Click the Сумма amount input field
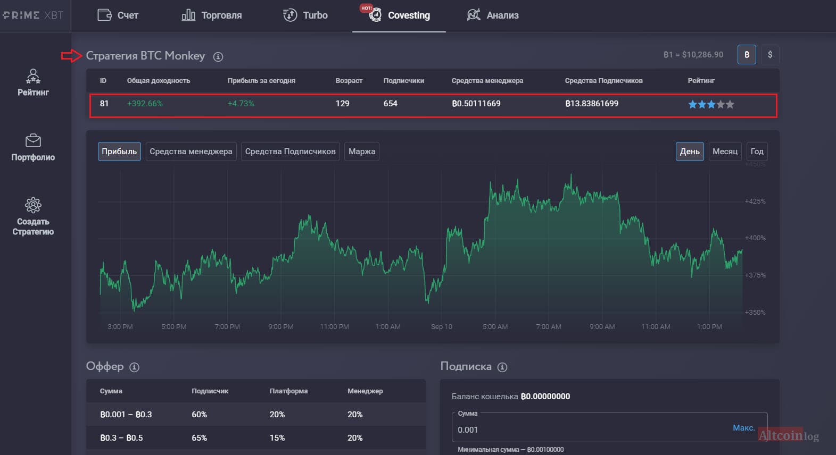 coord(609,427)
